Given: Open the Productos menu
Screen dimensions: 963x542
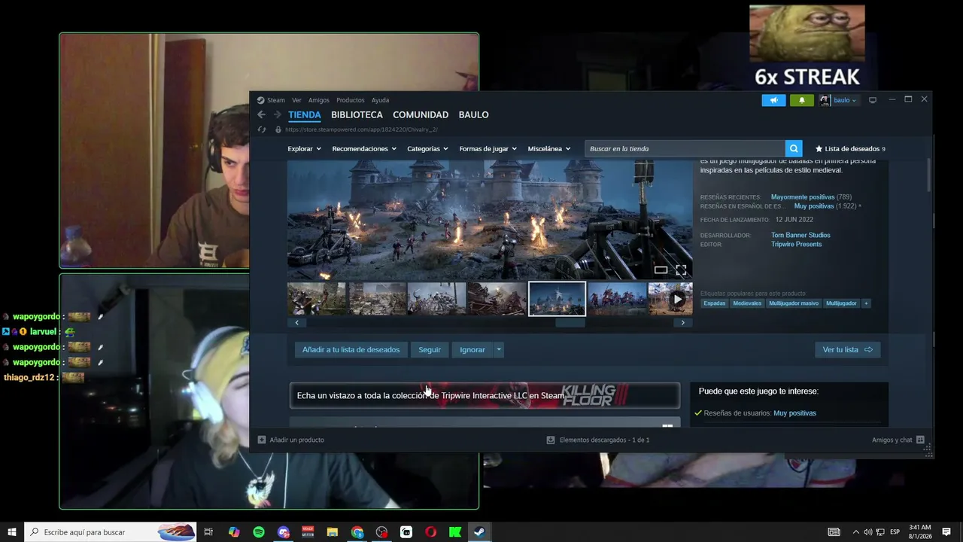Looking at the screenshot, I should coord(350,100).
